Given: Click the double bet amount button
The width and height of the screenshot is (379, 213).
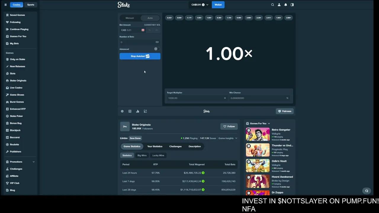Looking at the screenshot, I should pyautogui.click(x=157, y=30).
